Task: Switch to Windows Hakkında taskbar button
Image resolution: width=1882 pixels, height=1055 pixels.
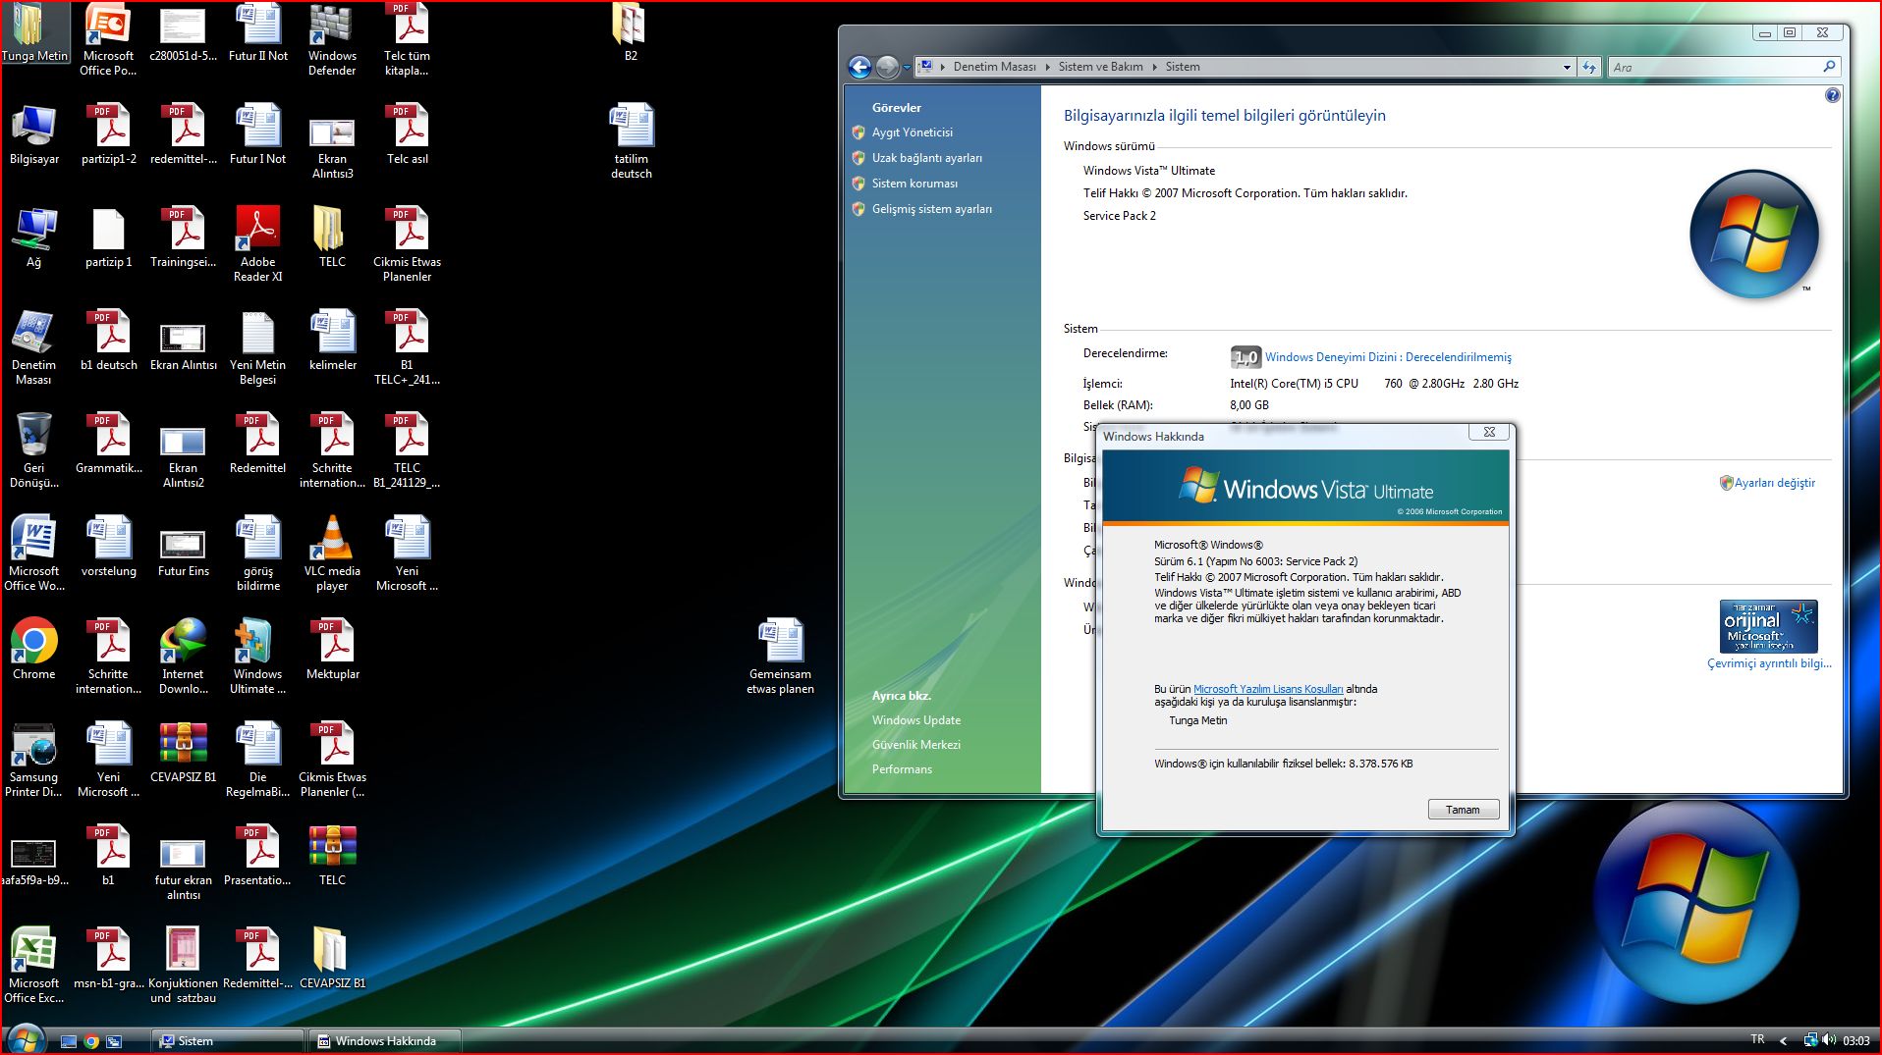Action: (384, 1041)
